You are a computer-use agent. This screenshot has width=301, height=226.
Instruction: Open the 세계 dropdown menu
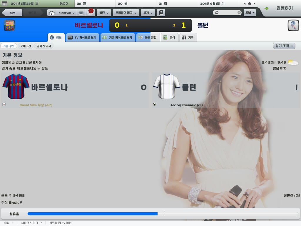point(148,13)
